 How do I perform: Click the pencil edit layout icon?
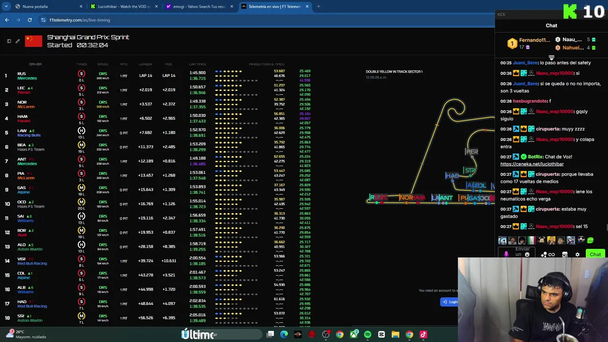tap(18, 41)
